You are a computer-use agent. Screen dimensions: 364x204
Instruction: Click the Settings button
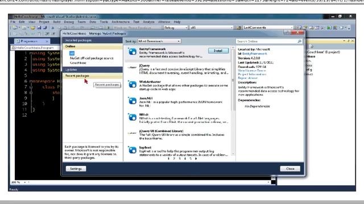click(x=76, y=169)
